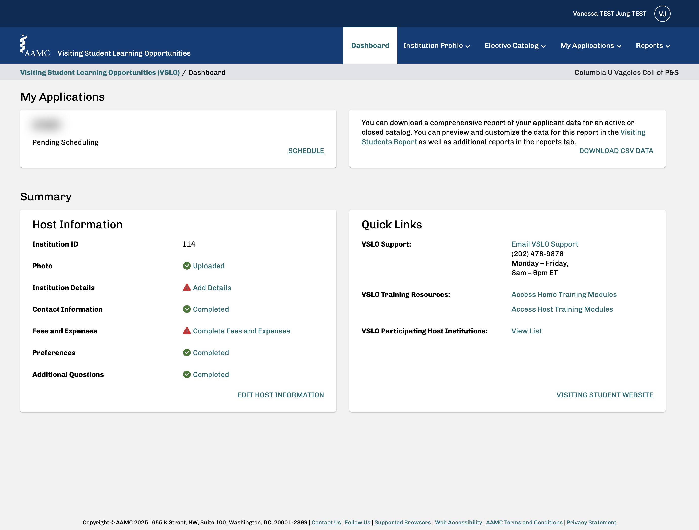This screenshot has width=699, height=530.
Task: Click Email VSLO Support link
Action: coord(545,244)
